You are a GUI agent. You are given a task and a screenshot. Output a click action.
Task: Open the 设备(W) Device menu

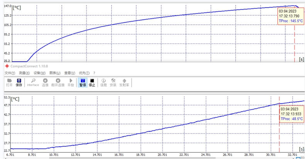(x=39, y=73)
